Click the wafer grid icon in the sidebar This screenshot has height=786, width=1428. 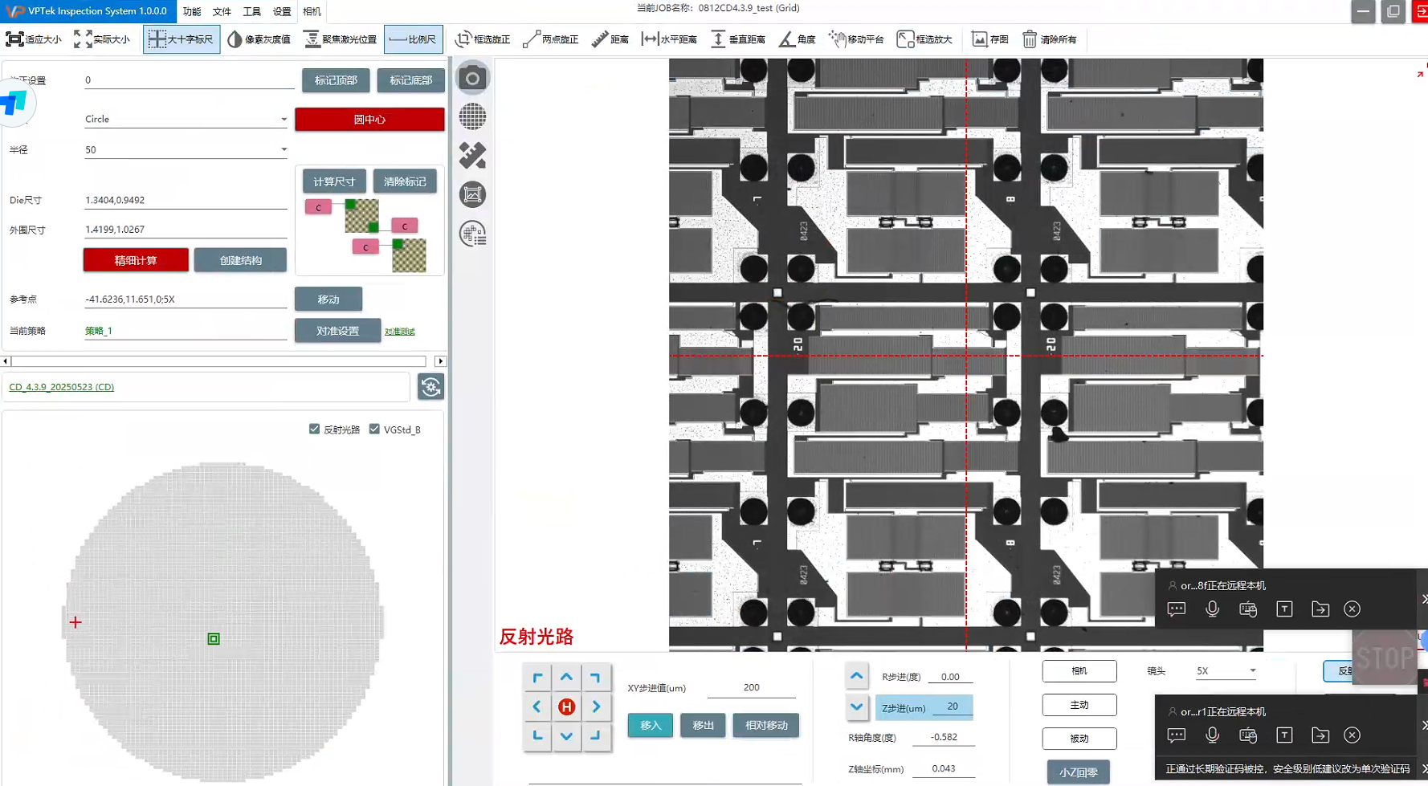(472, 116)
